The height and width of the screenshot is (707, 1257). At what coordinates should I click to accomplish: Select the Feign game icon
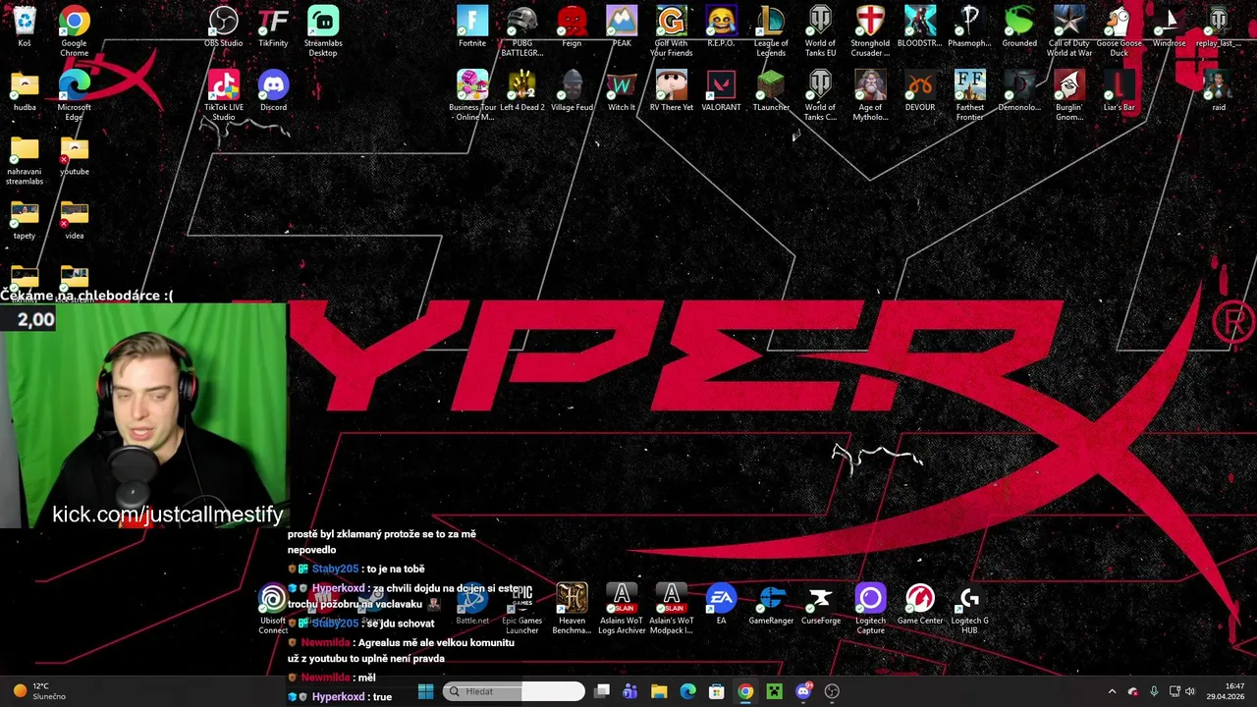tap(572, 27)
